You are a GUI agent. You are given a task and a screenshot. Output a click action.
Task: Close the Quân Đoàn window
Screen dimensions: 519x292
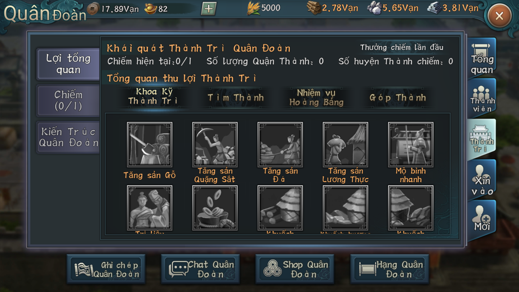coord(499,16)
